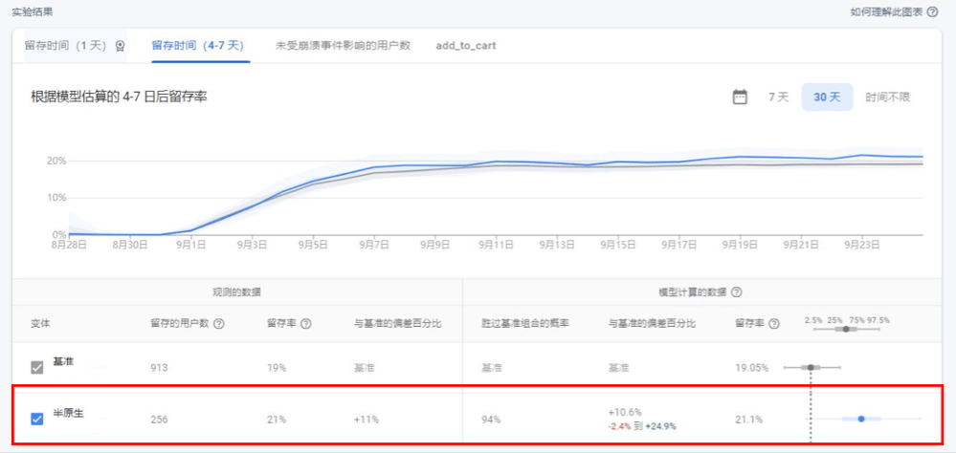The height and width of the screenshot is (453, 956).
Task: Select the 30天 time range
Action: tap(827, 97)
